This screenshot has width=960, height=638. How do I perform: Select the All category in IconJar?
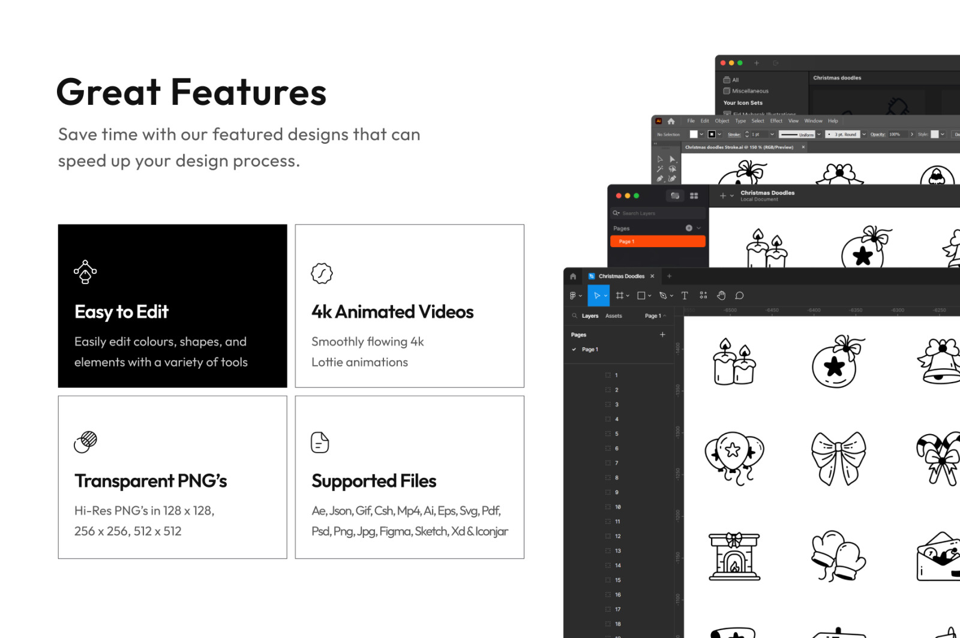(731, 80)
